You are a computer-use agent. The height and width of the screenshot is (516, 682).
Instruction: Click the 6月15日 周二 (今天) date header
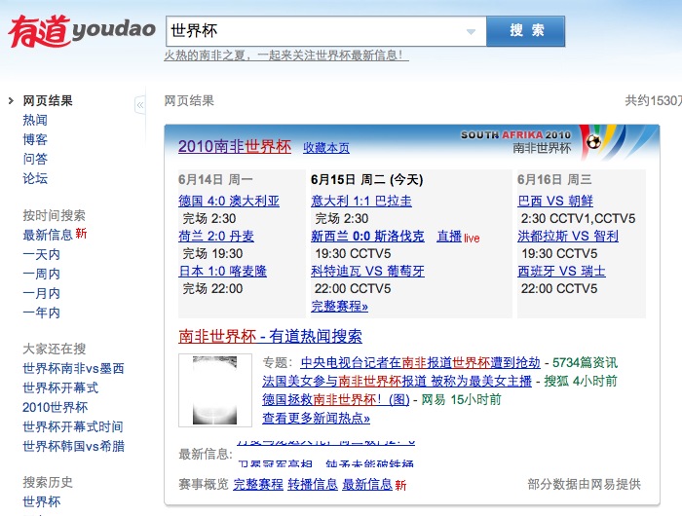click(x=367, y=179)
